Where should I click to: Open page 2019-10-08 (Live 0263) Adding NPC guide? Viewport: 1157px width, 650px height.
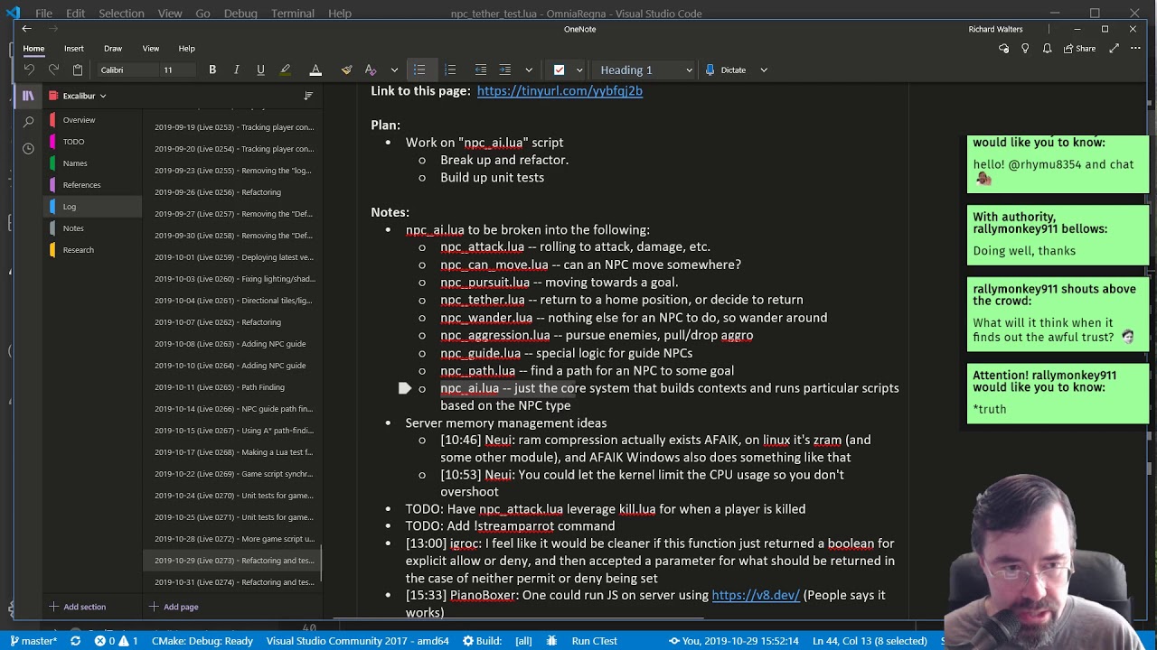tap(232, 344)
